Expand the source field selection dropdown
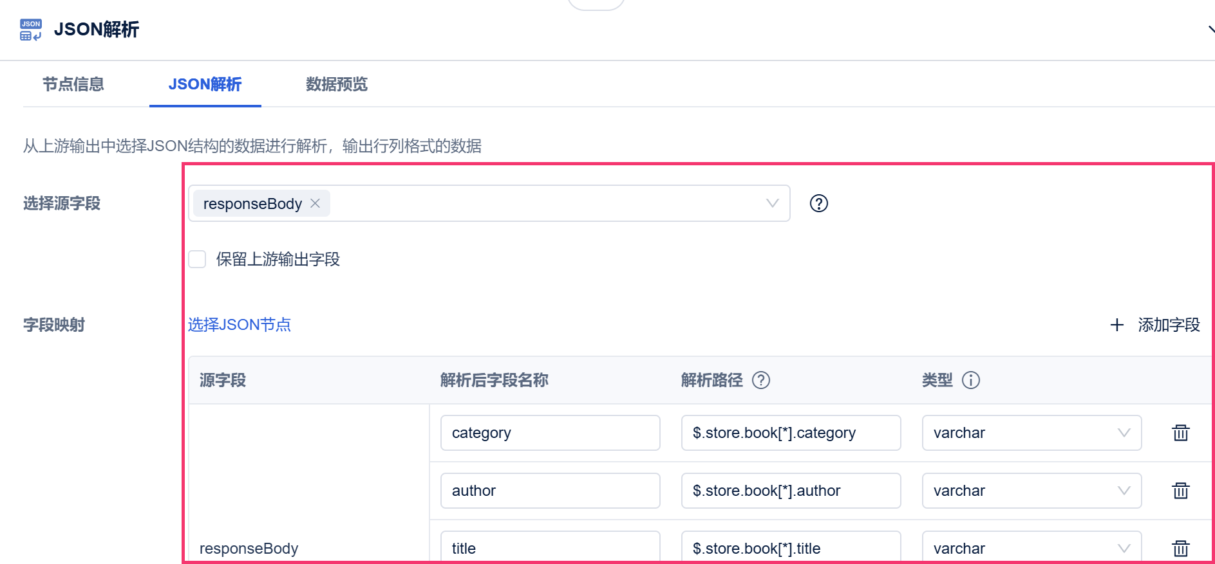Screen dimensions: 1215x564 click(772, 203)
